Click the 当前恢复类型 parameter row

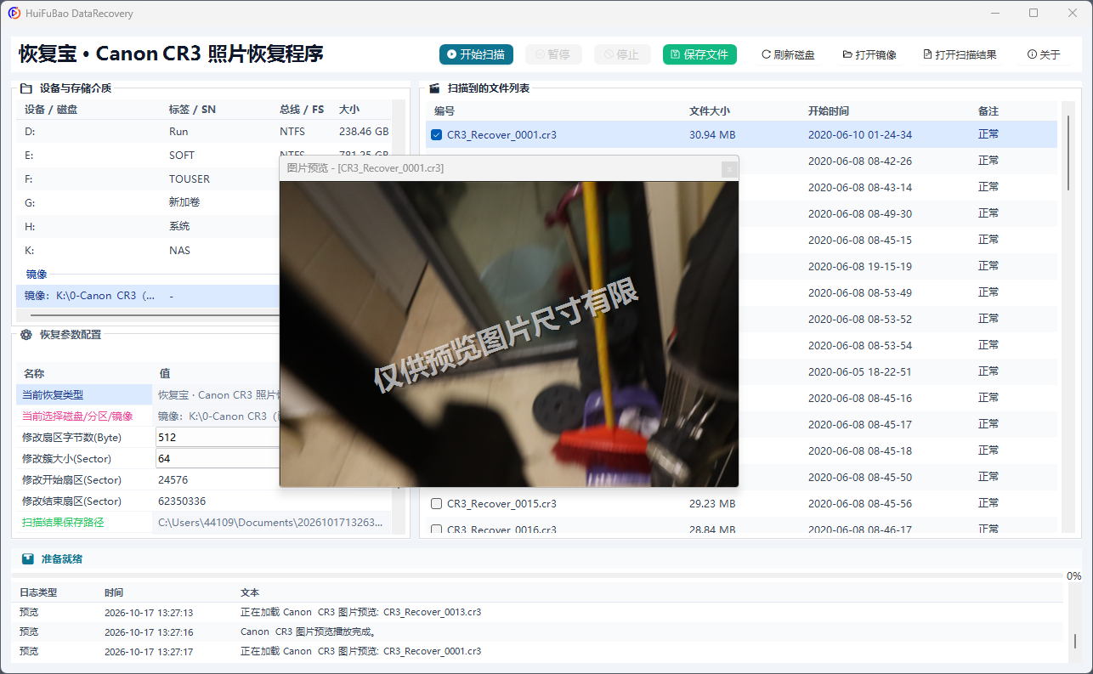pos(148,394)
